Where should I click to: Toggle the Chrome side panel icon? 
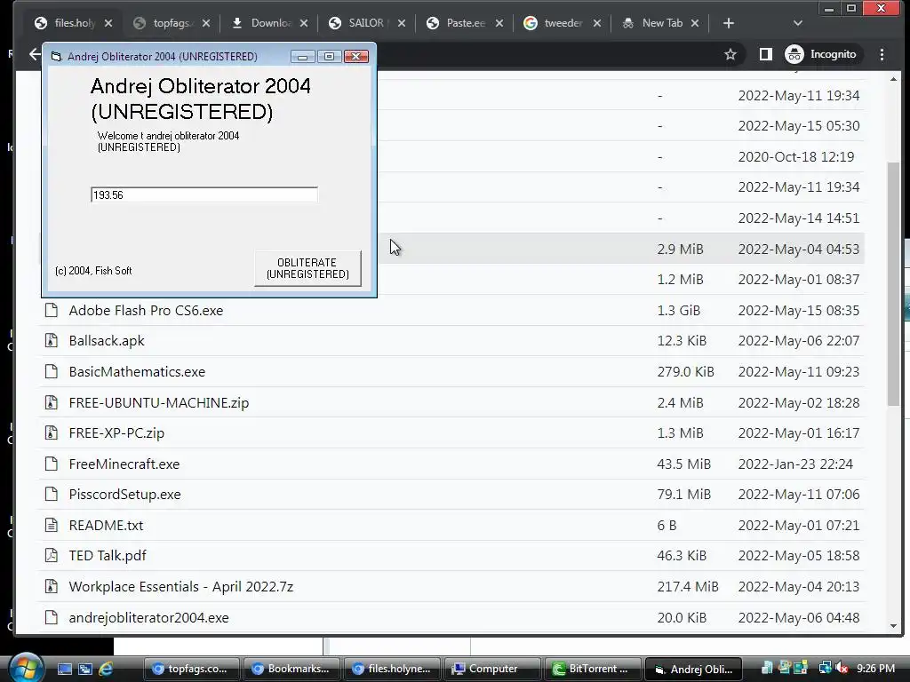click(765, 54)
